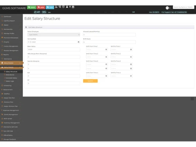Click the Workout Plan sidebar icon
Screen dimensions: 196x147
tap(2, 102)
